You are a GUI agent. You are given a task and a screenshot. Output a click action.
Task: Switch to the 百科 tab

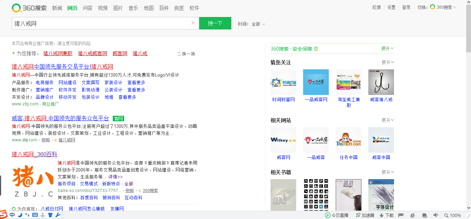(164, 8)
